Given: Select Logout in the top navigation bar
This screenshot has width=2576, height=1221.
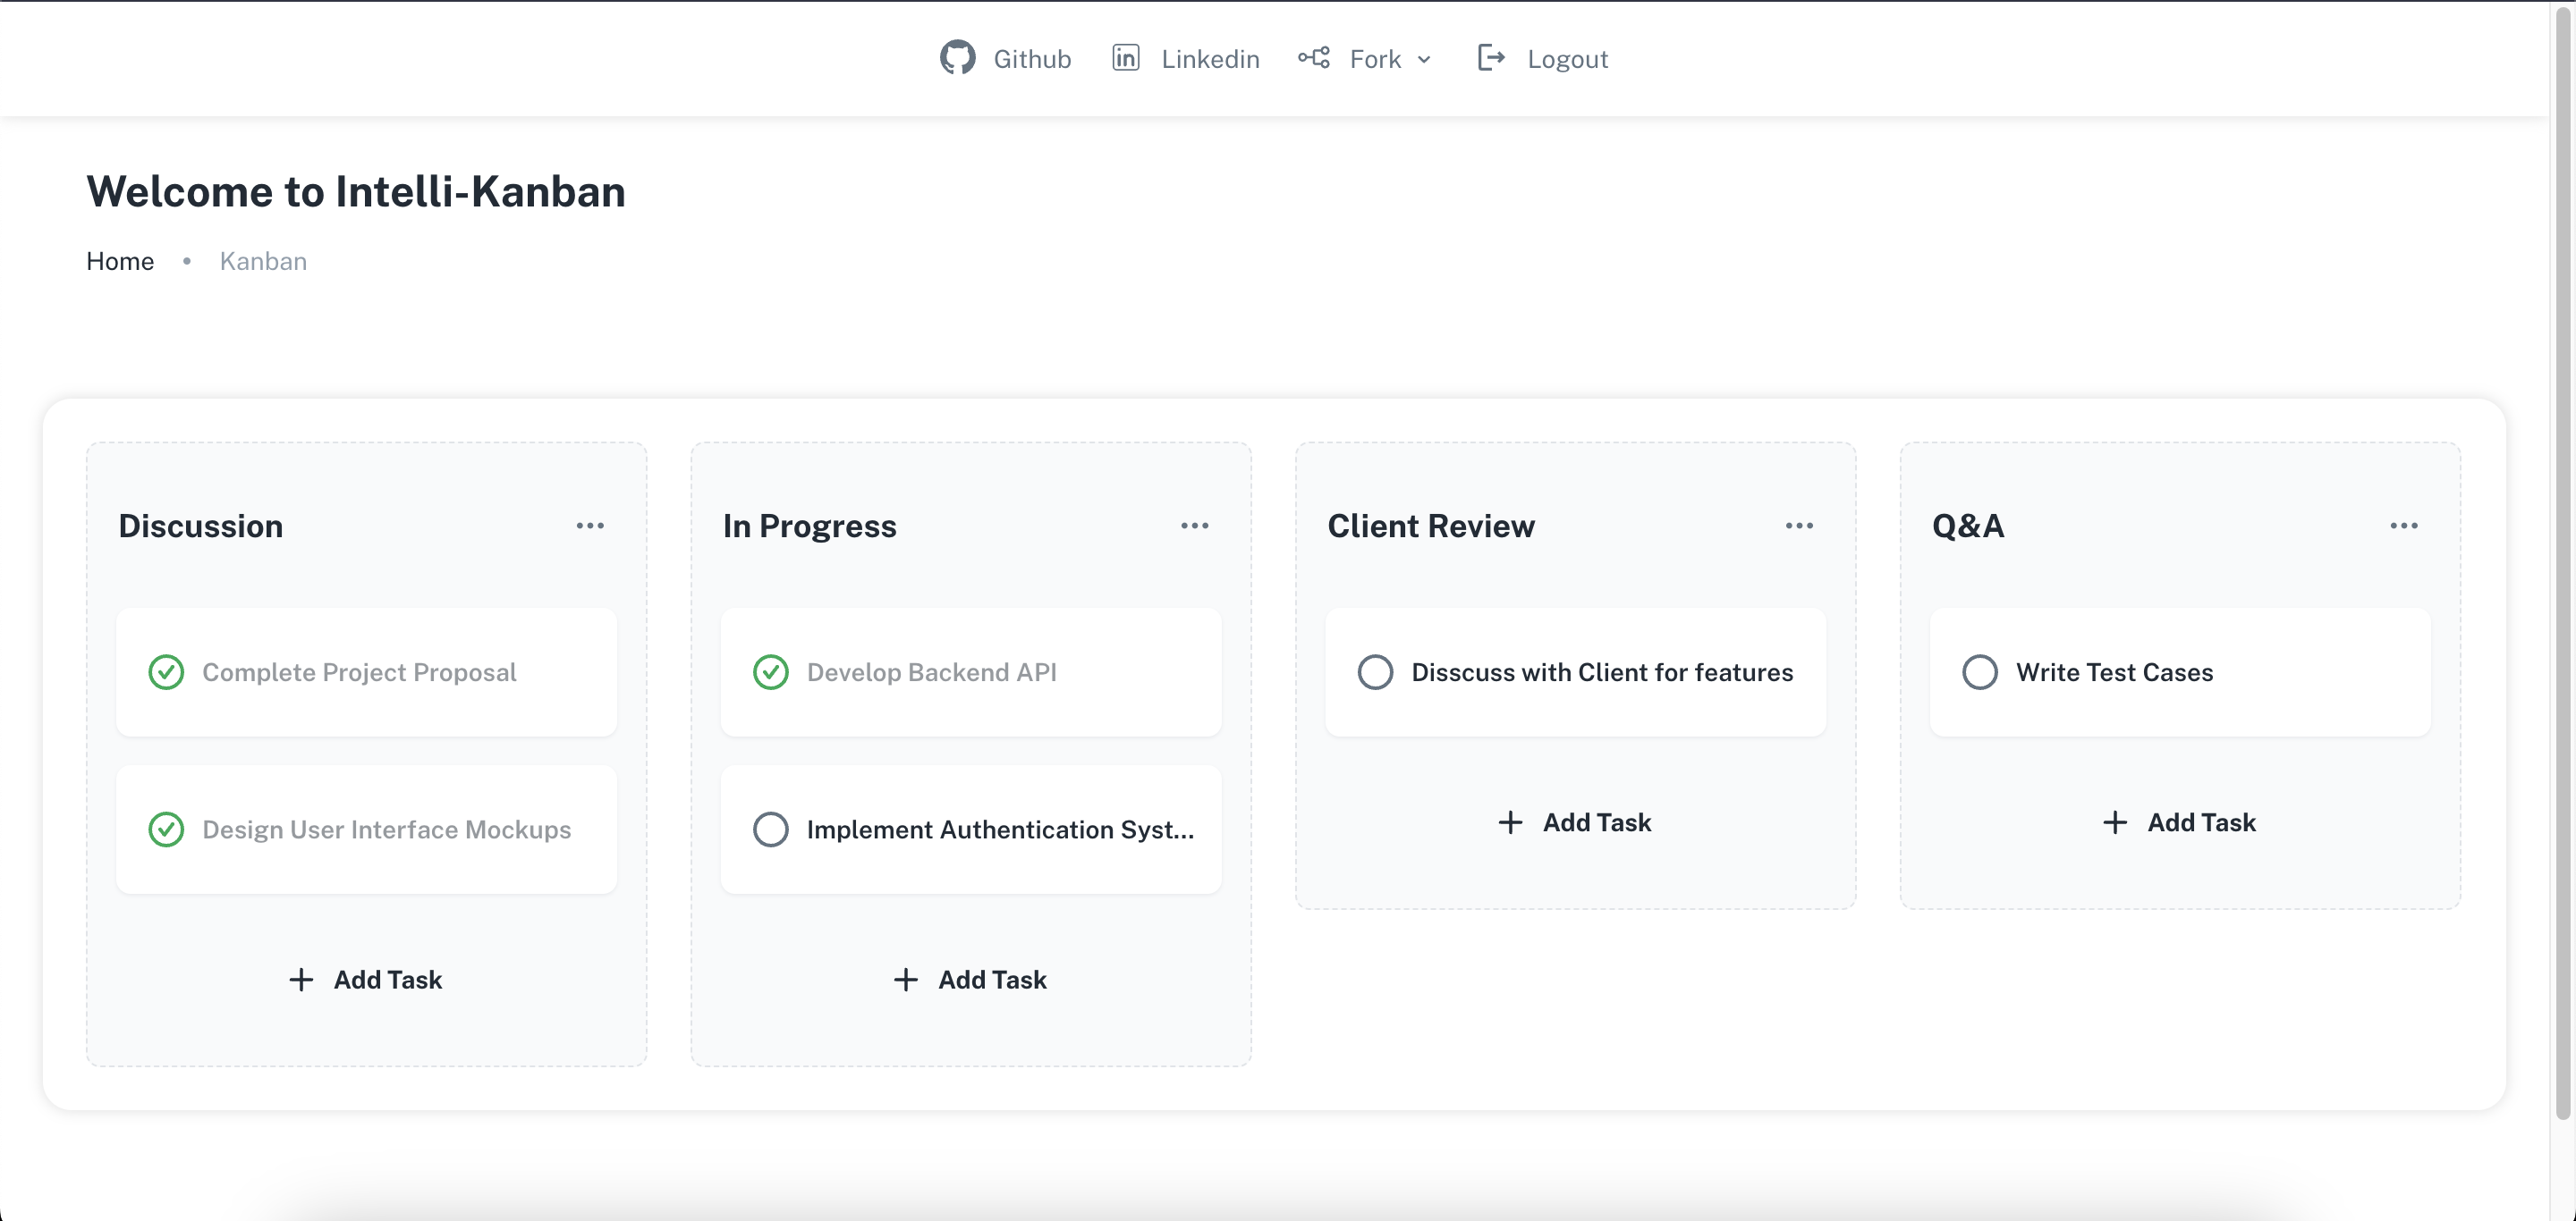Looking at the screenshot, I should click(x=1567, y=58).
